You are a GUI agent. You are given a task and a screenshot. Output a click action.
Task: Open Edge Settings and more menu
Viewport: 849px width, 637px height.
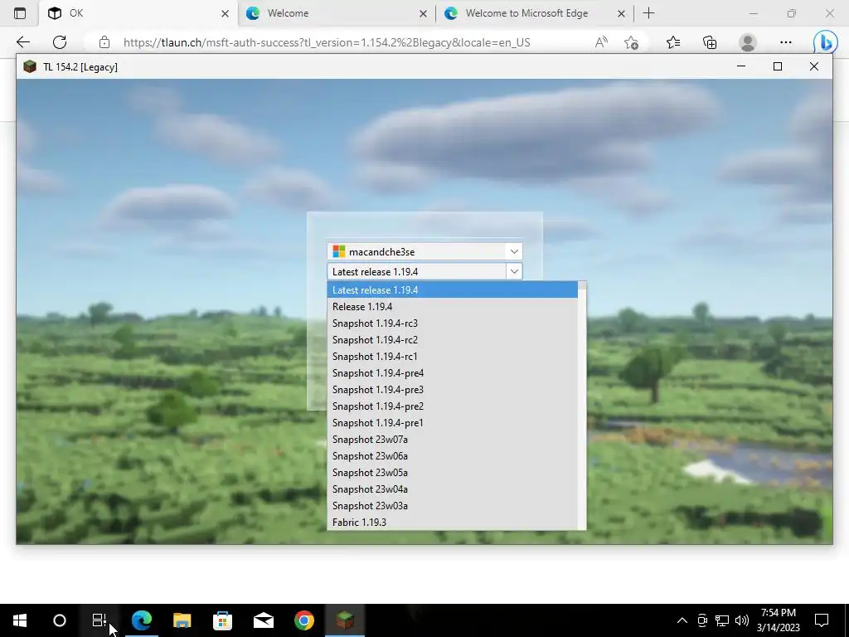pos(786,42)
